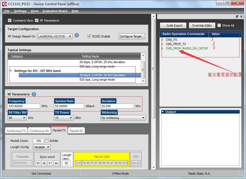Click sync word byte 93
246x179 pixels.
point(38,163)
